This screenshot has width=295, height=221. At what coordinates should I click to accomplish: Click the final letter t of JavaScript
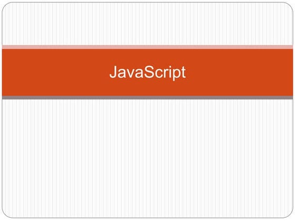coord(184,73)
